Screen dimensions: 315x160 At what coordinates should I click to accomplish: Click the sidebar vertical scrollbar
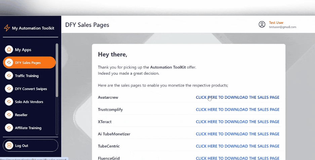[x=57, y=70]
